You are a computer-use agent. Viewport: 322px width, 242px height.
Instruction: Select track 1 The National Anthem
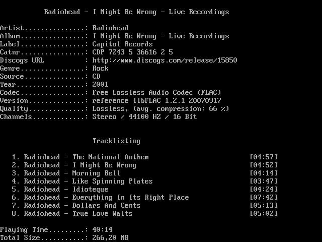(86, 157)
